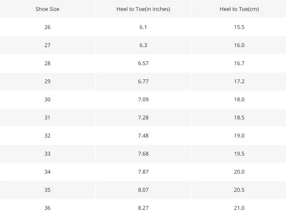The width and height of the screenshot is (286, 218).
Task: Click the 8.27 inches value
Action: click(143, 208)
